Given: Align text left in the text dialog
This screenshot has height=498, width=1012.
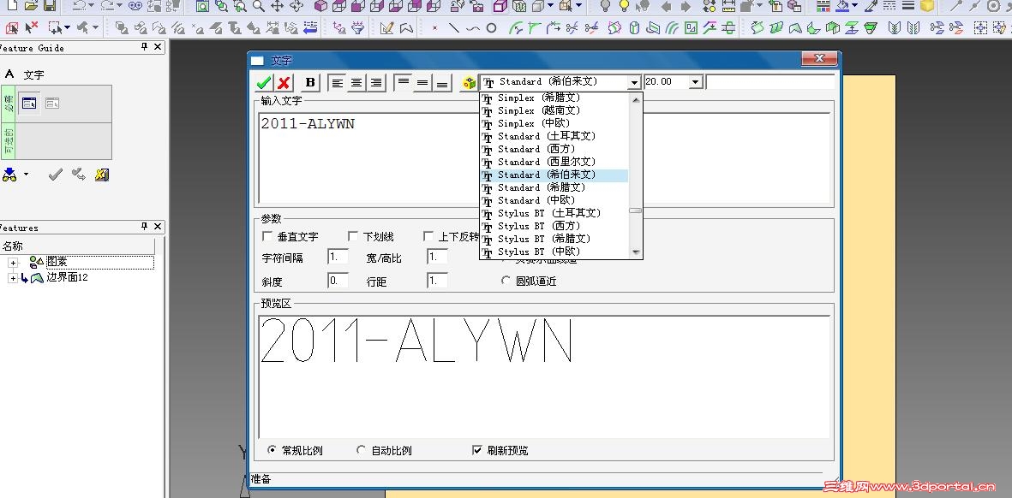Looking at the screenshot, I should [337, 82].
